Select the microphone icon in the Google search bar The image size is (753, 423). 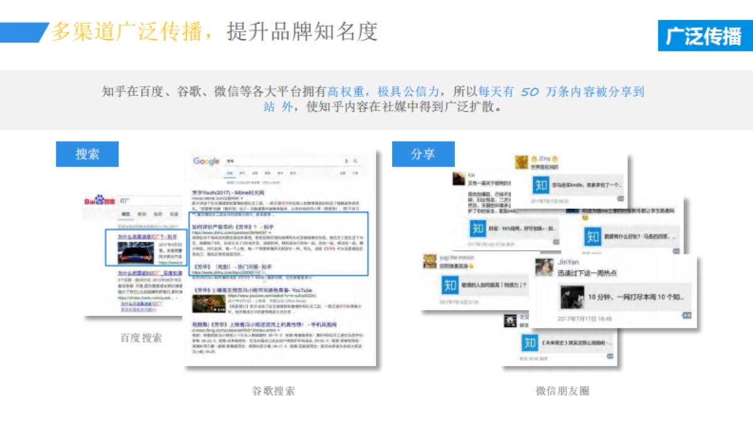pos(345,161)
